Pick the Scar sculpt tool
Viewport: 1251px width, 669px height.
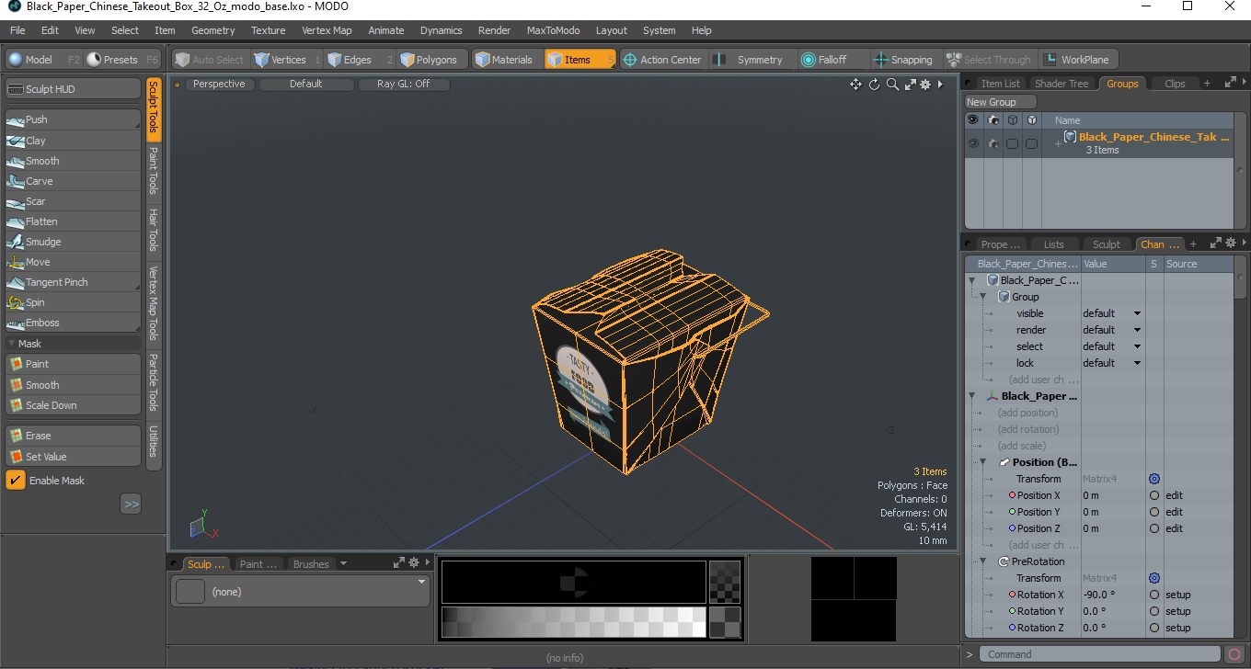(x=74, y=201)
